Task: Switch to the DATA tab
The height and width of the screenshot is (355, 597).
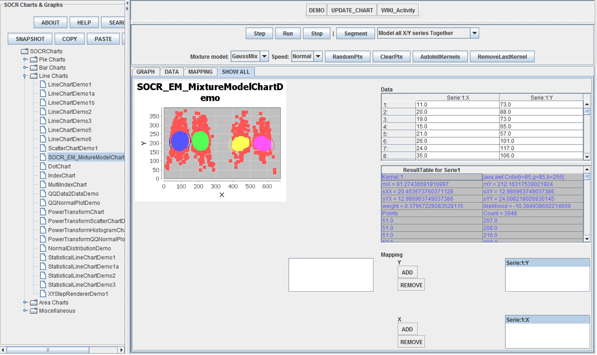Action: (x=172, y=72)
